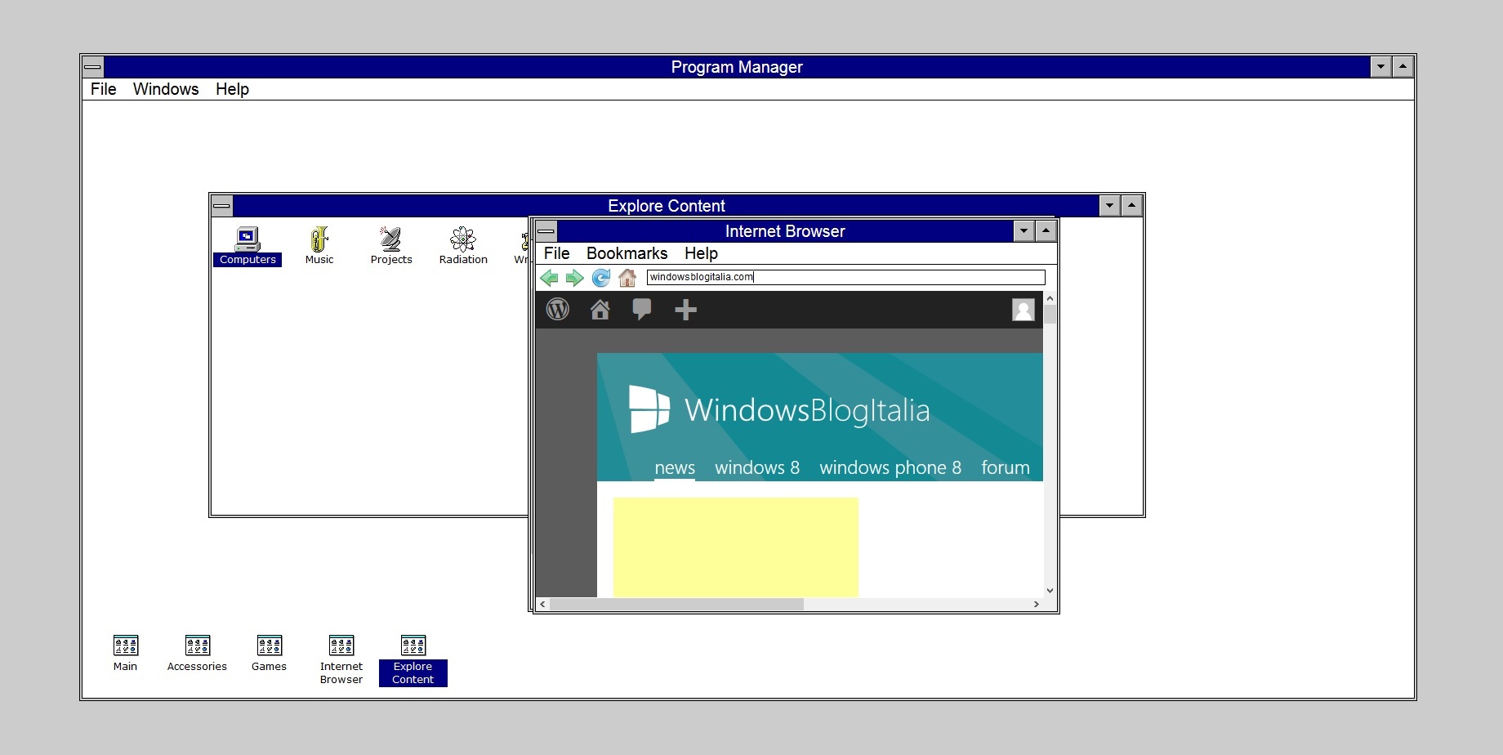This screenshot has height=755, width=1503.
Task: Click the windowsblogitalia.com address field
Action: pyautogui.click(x=846, y=277)
